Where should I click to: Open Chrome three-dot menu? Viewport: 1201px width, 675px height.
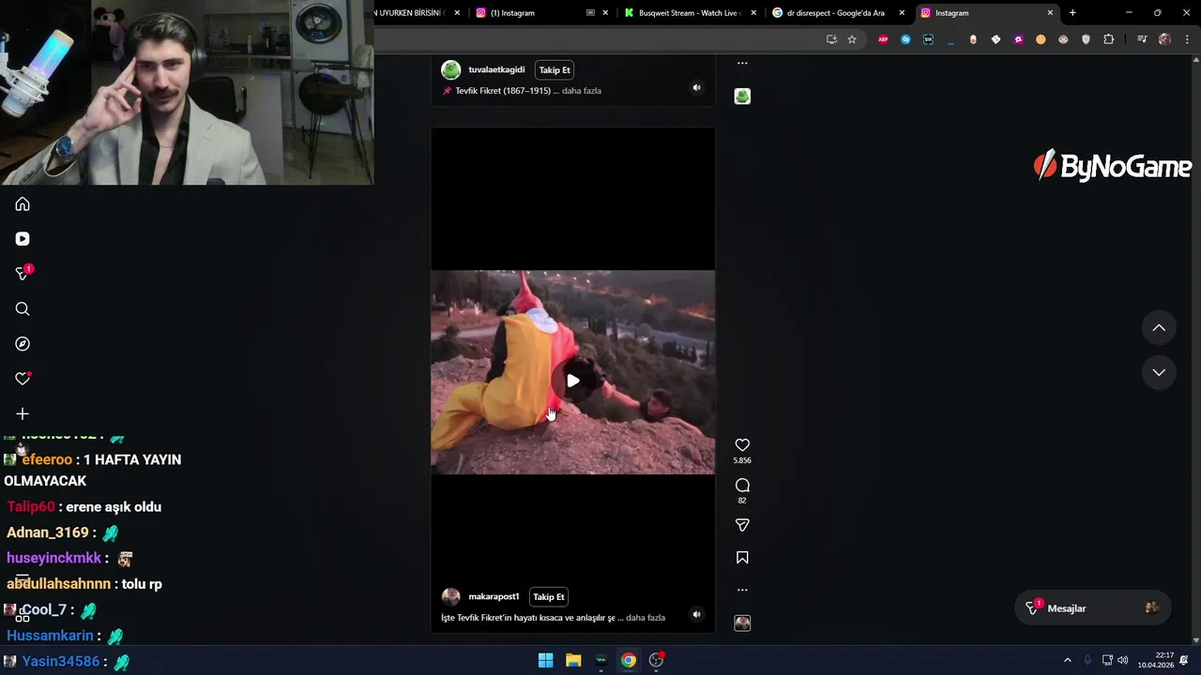tap(1187, 39)
